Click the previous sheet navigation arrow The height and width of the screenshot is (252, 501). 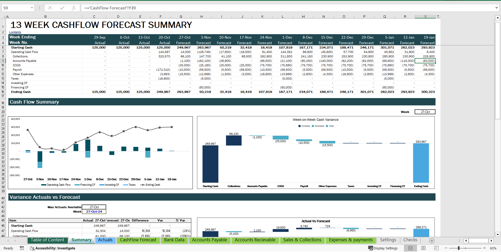point(8,241)
